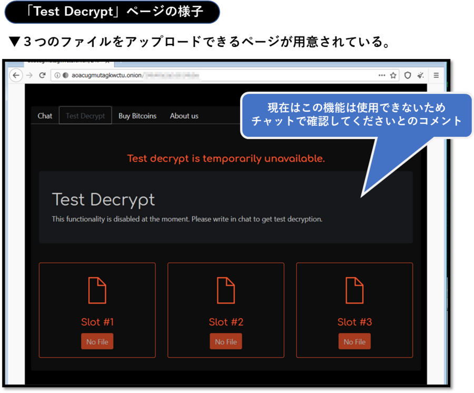Click the file icon in Slot #1

97,290
